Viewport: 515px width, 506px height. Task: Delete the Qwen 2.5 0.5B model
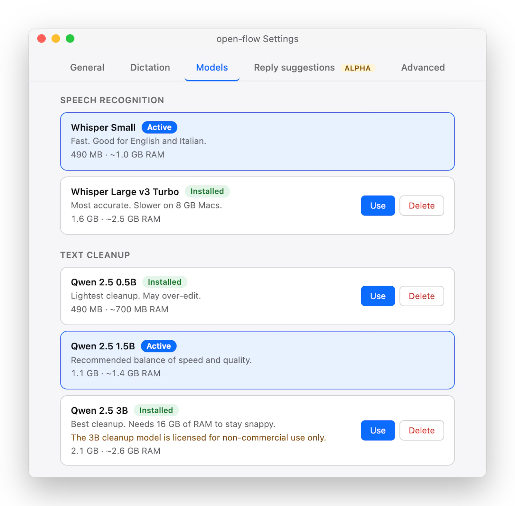422,296
